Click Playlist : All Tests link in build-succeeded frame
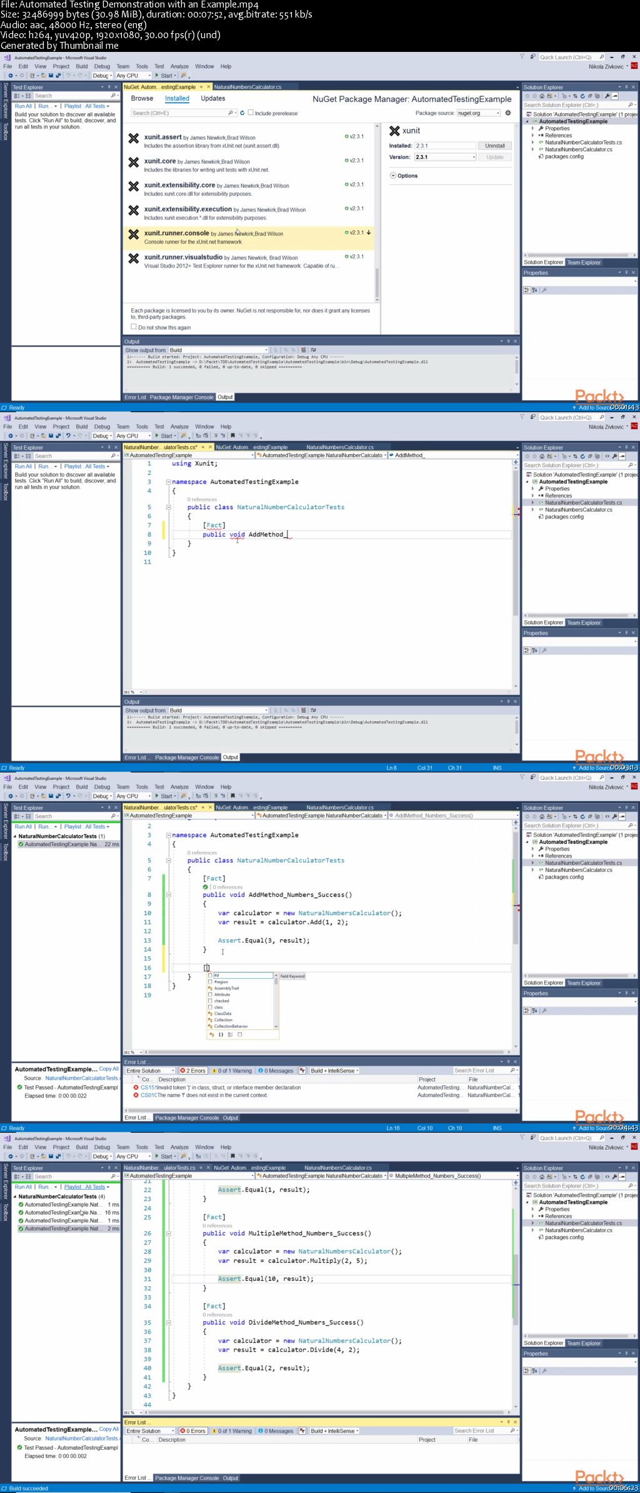The image size is (640, 1493). [84, 1187]
